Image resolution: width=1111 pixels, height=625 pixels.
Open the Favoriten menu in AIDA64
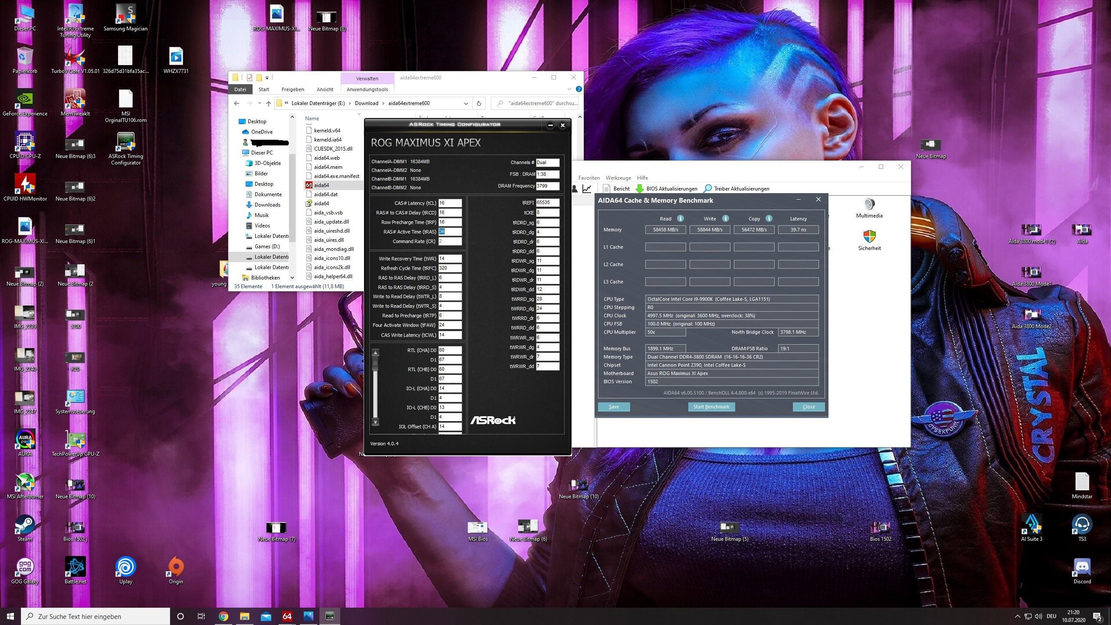pyautogui.click(x=589, y=178)
